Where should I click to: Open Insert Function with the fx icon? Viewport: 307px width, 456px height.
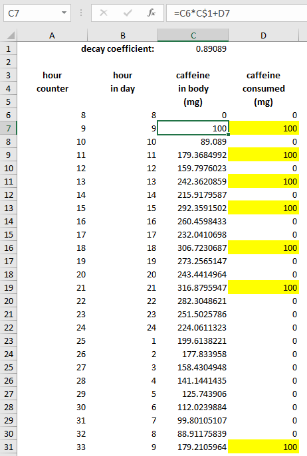(151, 13)
